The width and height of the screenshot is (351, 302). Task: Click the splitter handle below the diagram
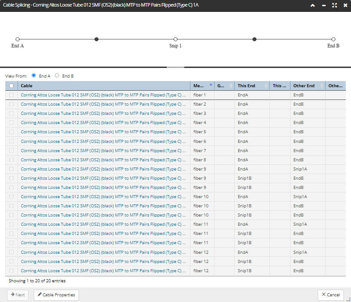point(175,67)
